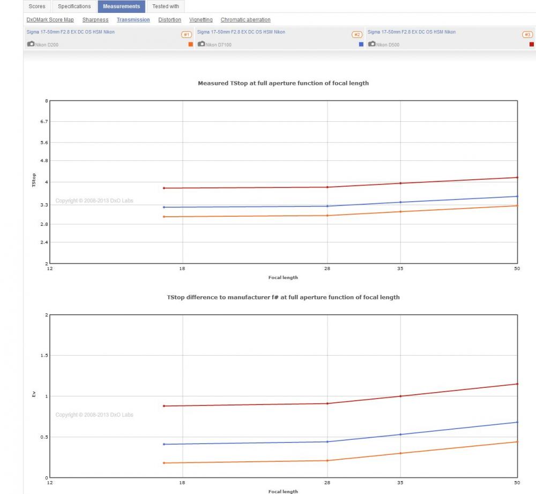Select the Measurements tab
The height and width of the screenshot is (494, 536).
click(x=121, y=6)
